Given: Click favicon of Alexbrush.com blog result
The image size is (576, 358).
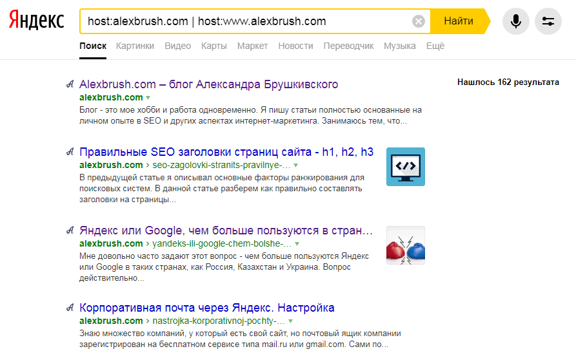Looking at the screenshot, I should click(70, 84).
